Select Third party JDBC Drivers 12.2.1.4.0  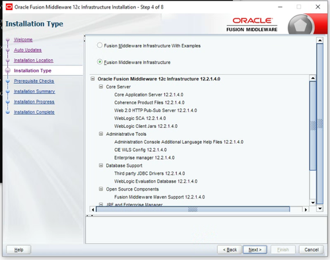(150, 174)
